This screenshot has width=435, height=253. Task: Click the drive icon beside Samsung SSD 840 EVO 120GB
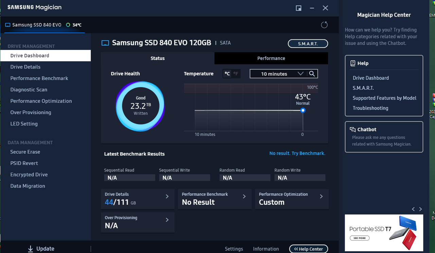(x=105, y=43)
